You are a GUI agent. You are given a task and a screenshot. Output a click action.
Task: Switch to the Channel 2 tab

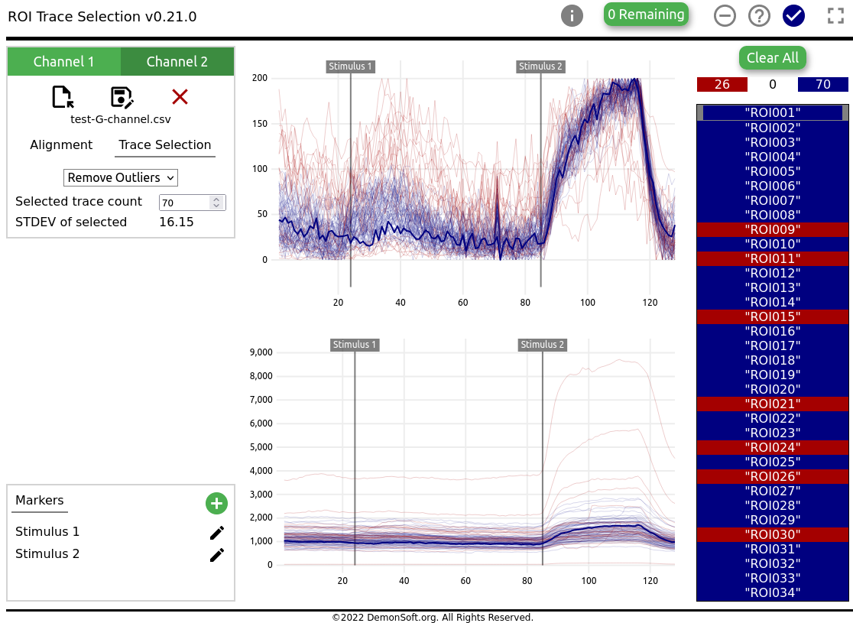click(177, 62)
